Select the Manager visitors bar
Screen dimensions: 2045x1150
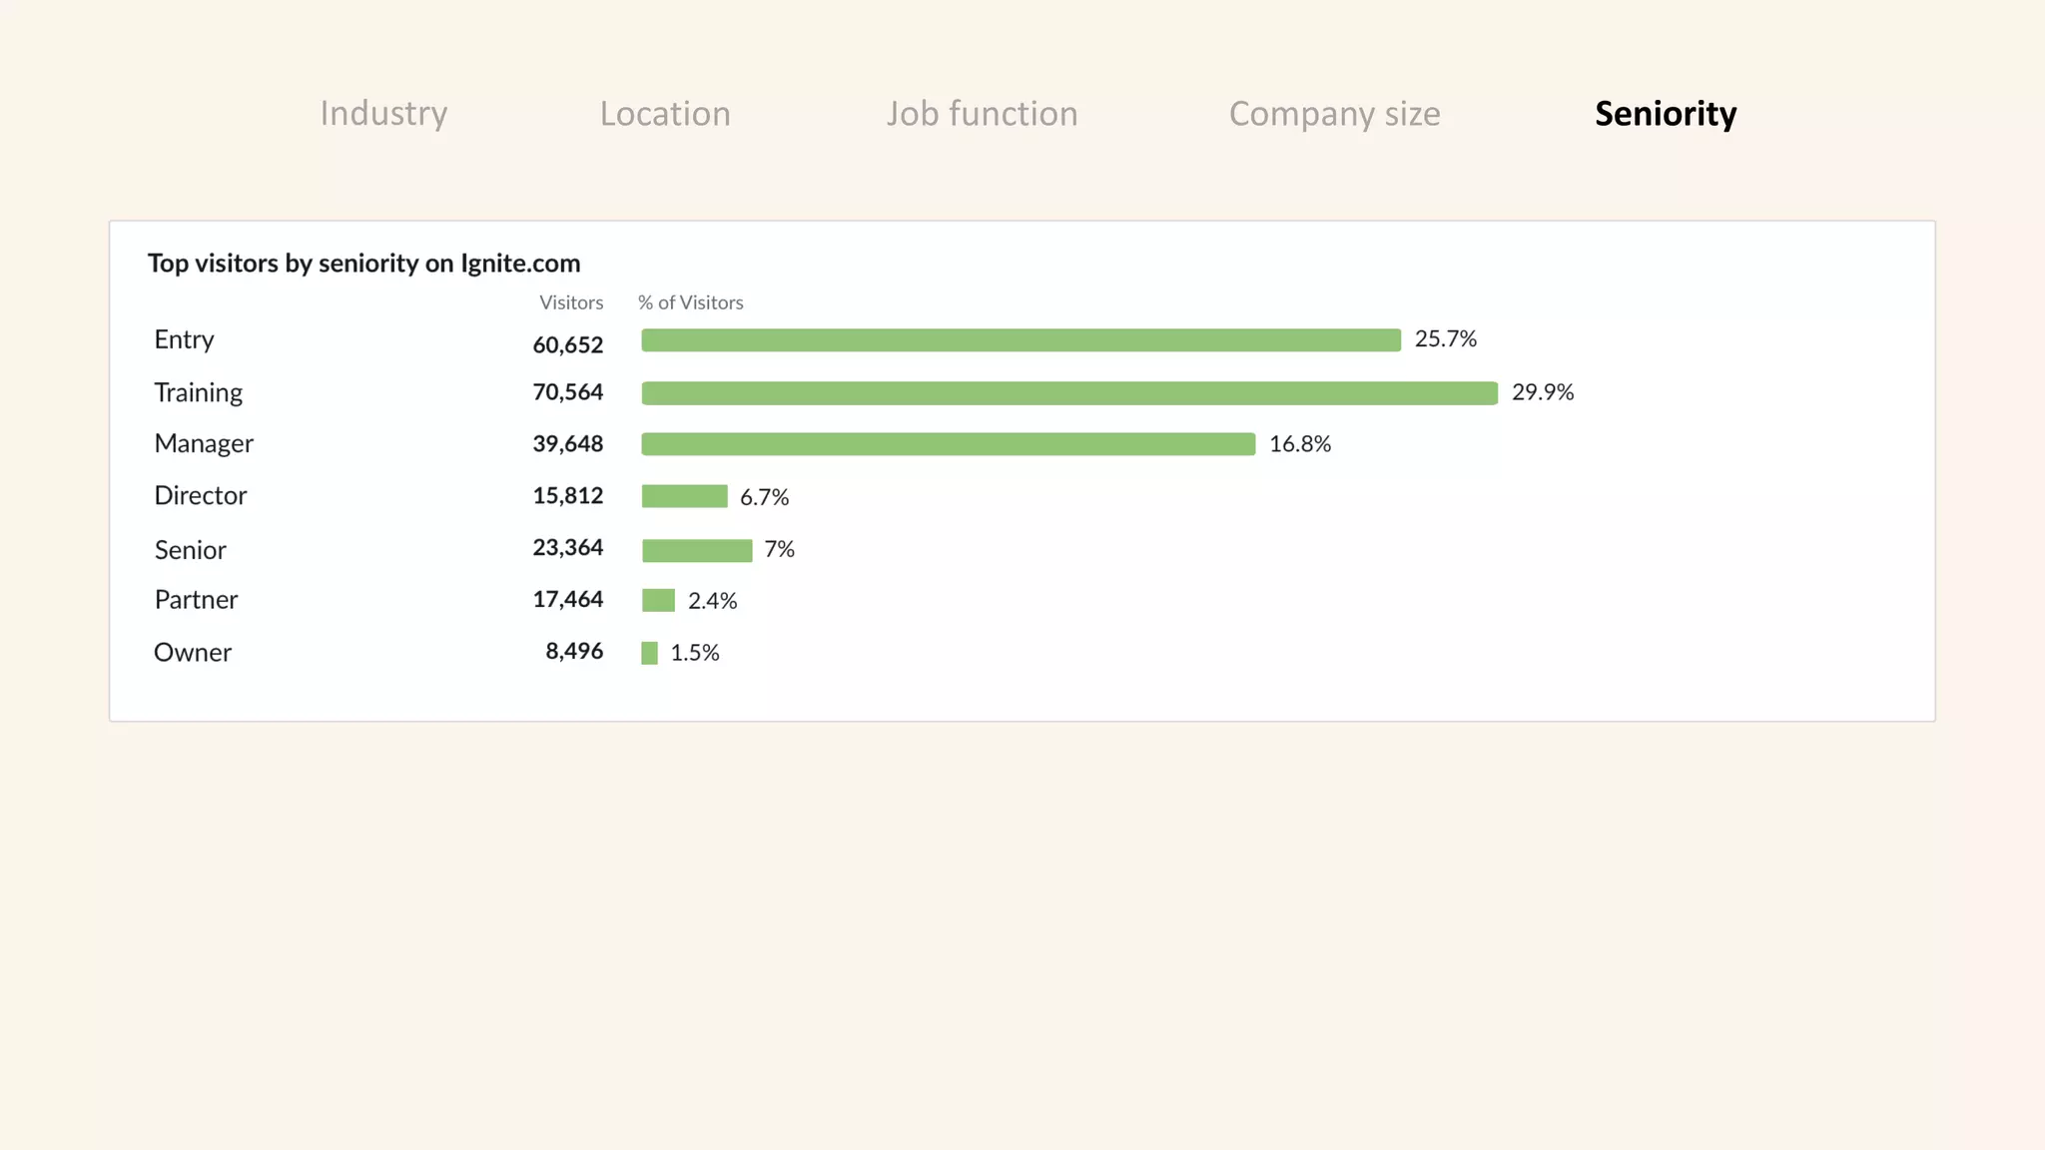pos(948,444)
